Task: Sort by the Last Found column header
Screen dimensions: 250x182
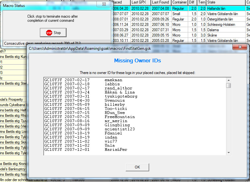Action: tap(160, 2)
